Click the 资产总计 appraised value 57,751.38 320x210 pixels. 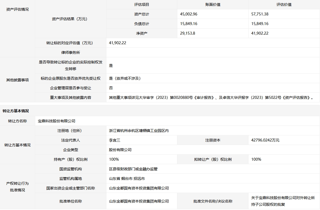tap(260, 14)
